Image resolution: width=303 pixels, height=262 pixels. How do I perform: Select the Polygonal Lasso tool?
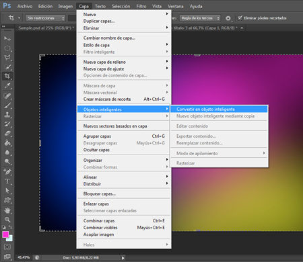coord(7,58)
